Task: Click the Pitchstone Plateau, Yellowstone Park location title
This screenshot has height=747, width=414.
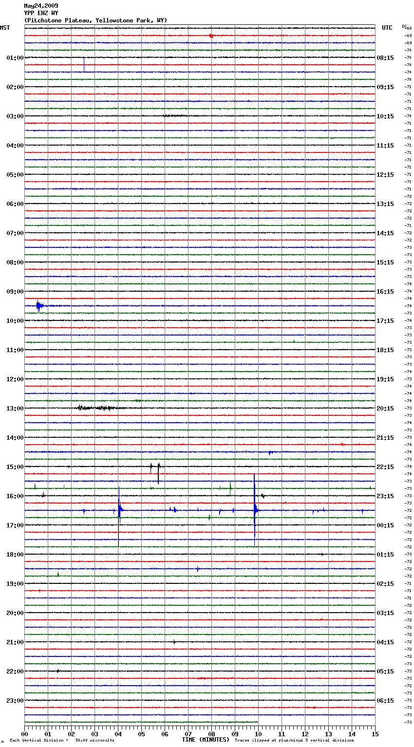Action: [x=95, y=20]
